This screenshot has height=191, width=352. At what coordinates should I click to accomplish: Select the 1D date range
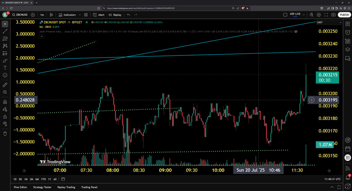coord(15,179)
